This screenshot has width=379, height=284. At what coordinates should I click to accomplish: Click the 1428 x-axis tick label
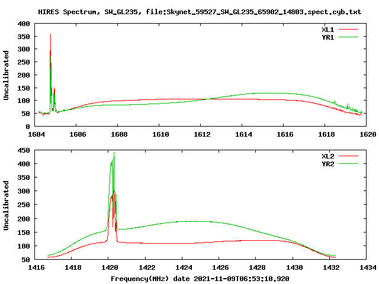257,267
